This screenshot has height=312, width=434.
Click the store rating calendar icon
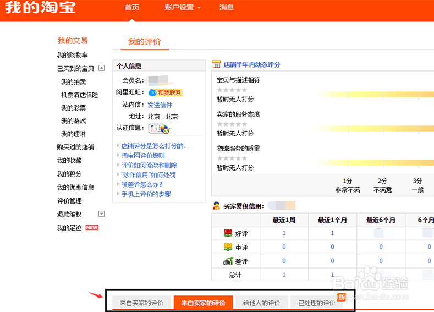(x=216, y=64)
